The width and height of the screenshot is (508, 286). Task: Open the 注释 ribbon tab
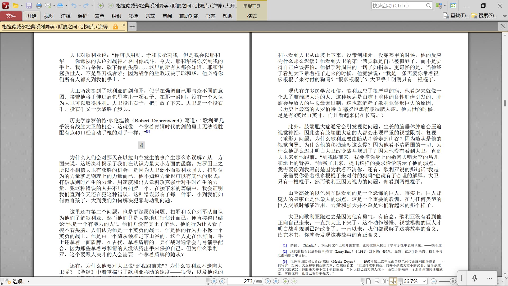click(65, 16)
